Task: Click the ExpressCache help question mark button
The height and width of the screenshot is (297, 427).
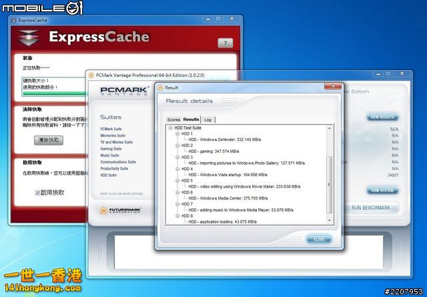Action: pos(225,43)
